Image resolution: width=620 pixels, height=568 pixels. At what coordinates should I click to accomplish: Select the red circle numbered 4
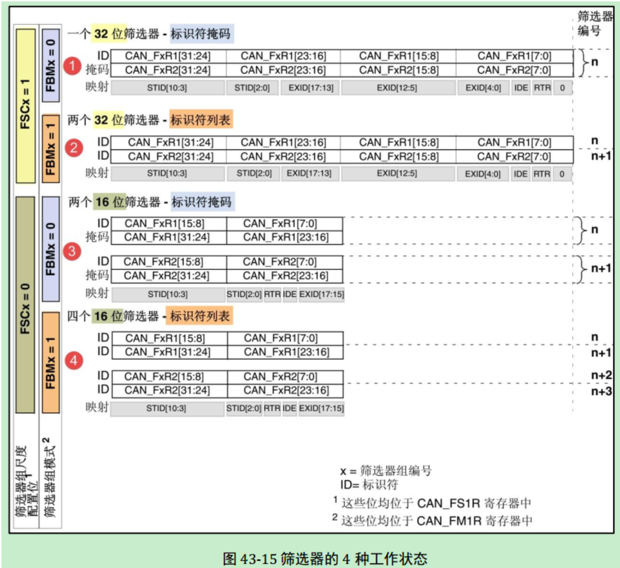point(74,360)
